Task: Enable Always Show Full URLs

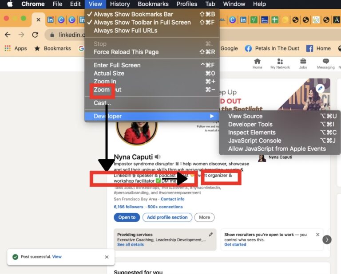Action: tap(152, 31)
